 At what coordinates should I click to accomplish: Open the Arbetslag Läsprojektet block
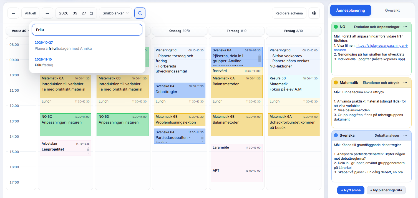66,148
